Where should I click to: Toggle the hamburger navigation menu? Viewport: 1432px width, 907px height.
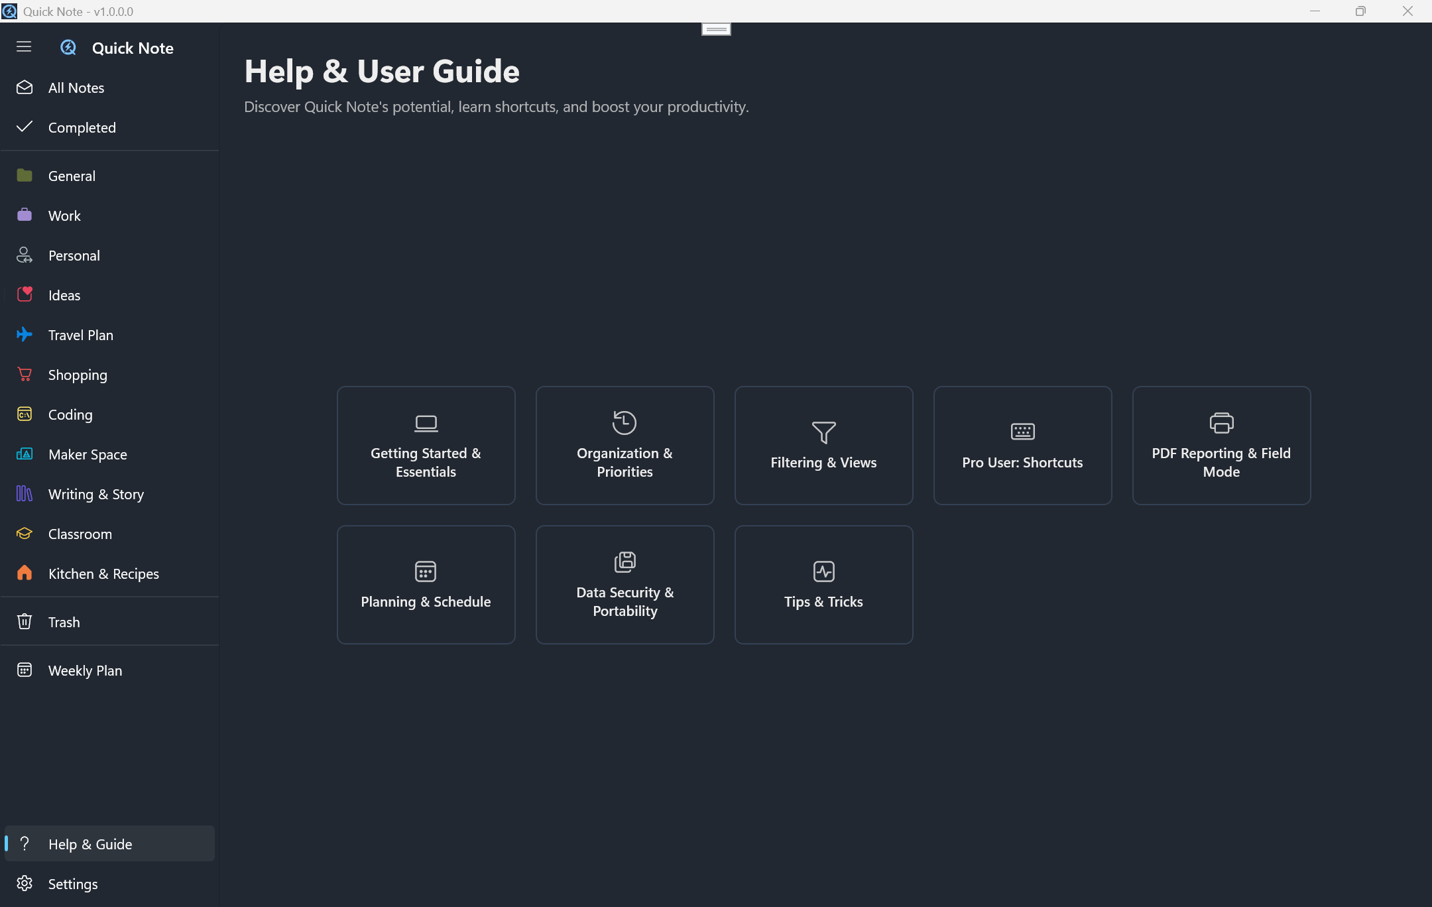tap(24, 46)
